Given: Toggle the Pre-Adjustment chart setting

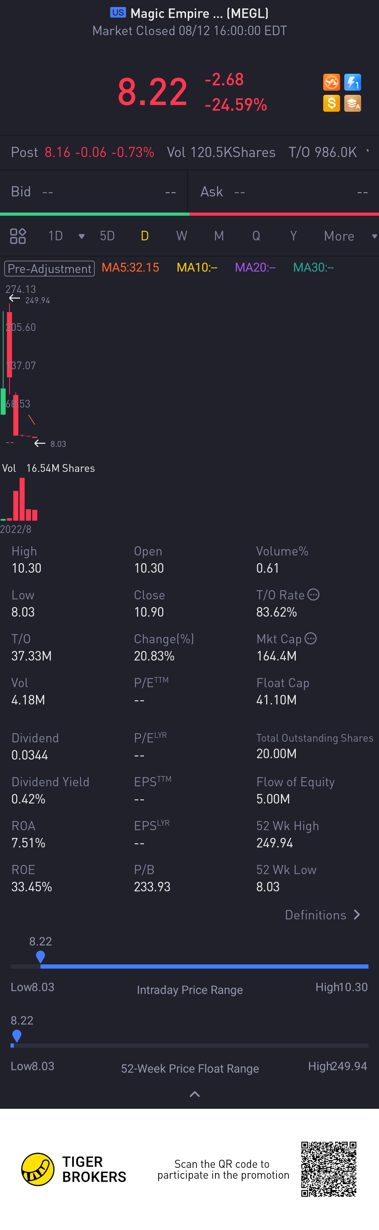Looking at the screenshot, I should (49, 268).
